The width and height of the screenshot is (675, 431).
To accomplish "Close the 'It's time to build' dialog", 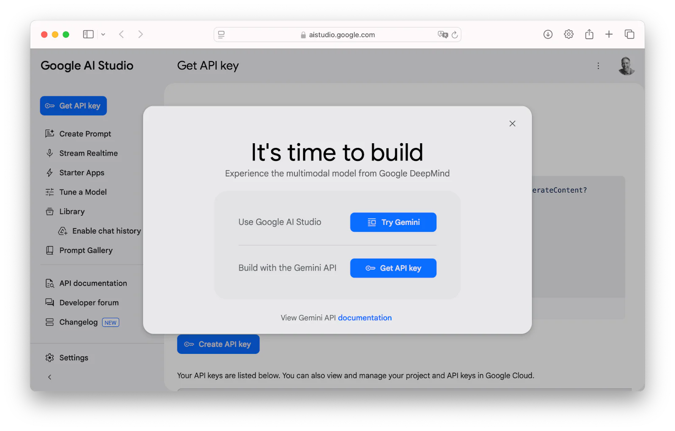I will click(512, 123).
